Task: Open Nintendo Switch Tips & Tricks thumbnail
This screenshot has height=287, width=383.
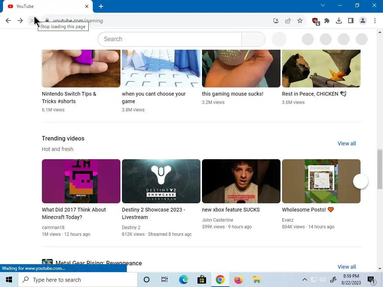Action: pos(81,68)
